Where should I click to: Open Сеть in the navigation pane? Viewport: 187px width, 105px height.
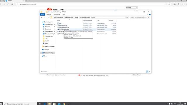[x=45, y=56]
